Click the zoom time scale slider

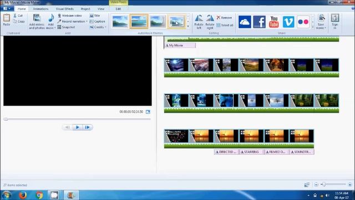click(324, 184)
